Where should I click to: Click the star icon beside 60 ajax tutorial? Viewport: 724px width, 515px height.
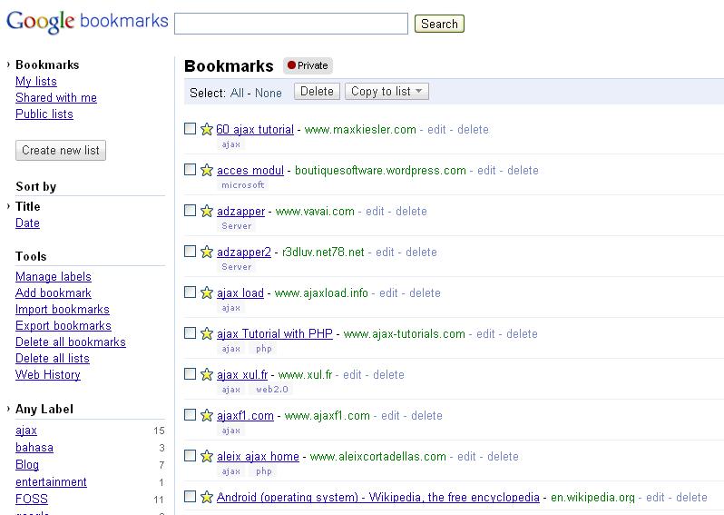206,129
